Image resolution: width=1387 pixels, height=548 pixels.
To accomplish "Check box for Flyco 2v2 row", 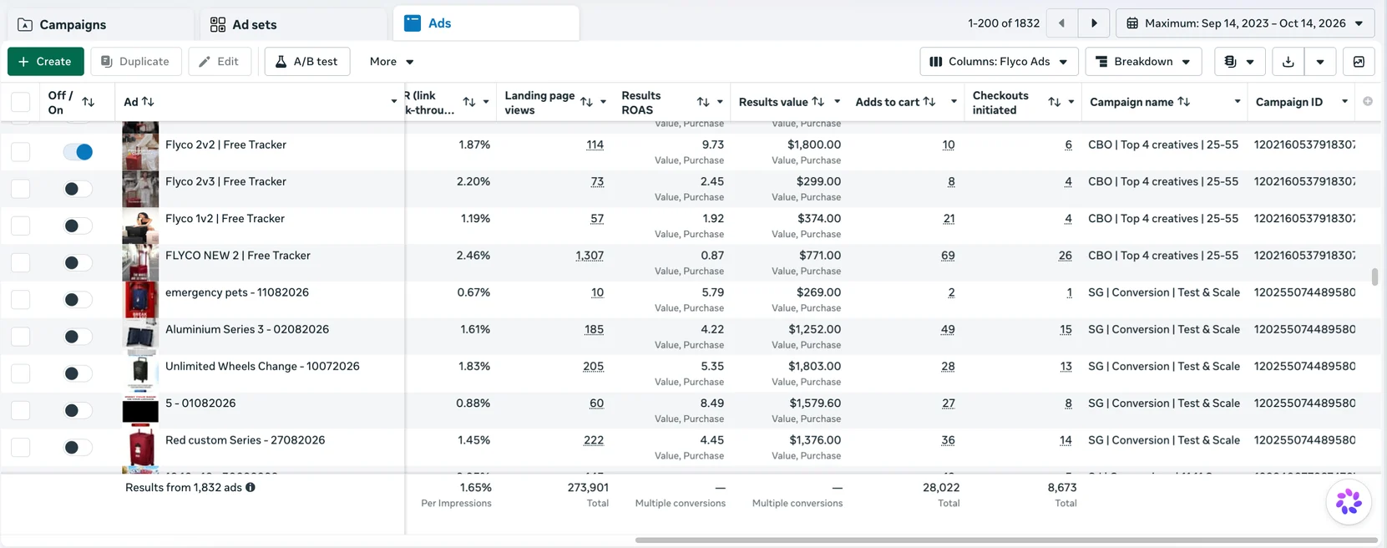I will [21, 151].
